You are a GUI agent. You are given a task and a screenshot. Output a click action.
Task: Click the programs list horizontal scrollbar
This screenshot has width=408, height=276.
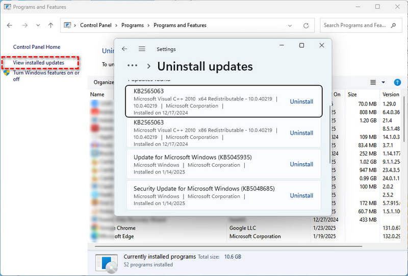click(228, 246)
